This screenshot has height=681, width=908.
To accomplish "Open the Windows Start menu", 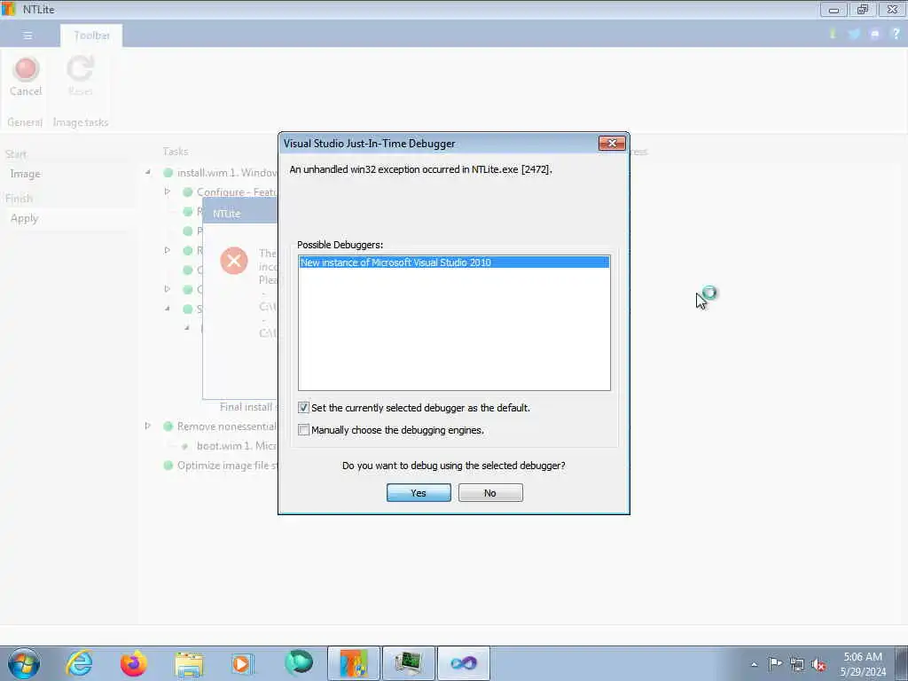I will click(x=24, y=663).
